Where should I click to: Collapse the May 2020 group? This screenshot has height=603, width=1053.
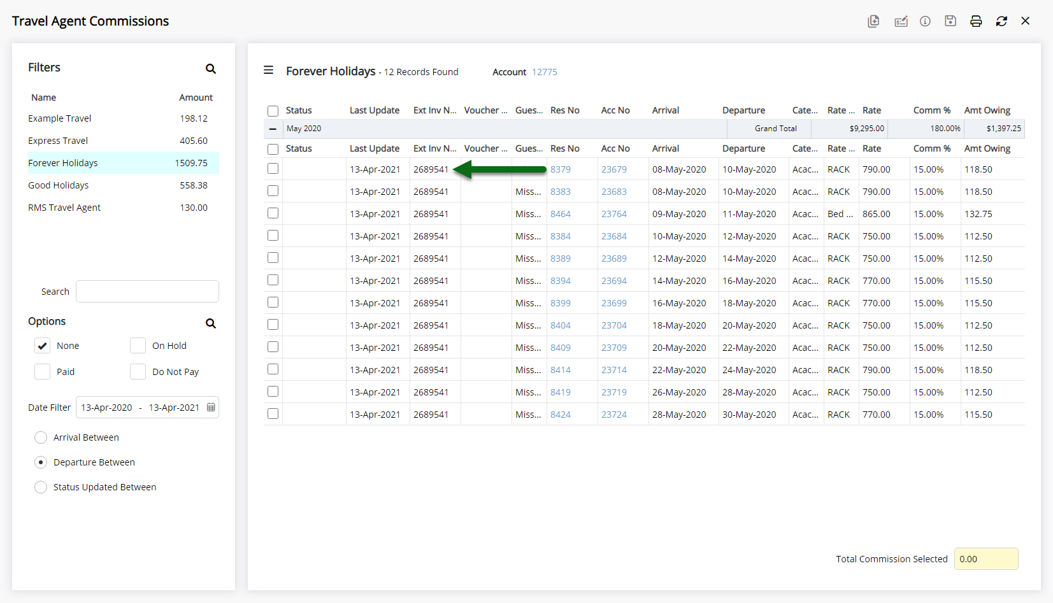coord(273,129)
